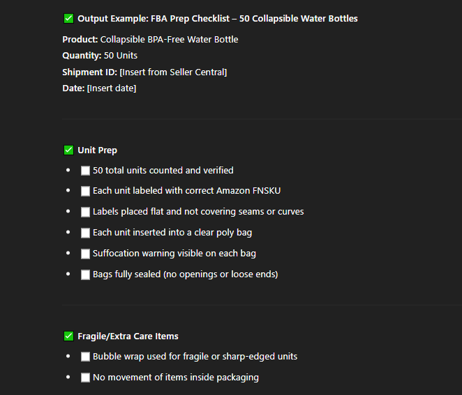Click the 'Output Example: FBA Prep Checklist' heading
The width and height of the screenshot is (462, 395).
[218, 19]
